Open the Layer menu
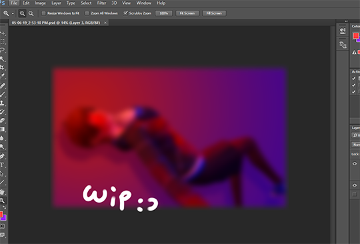 (56, 3)
